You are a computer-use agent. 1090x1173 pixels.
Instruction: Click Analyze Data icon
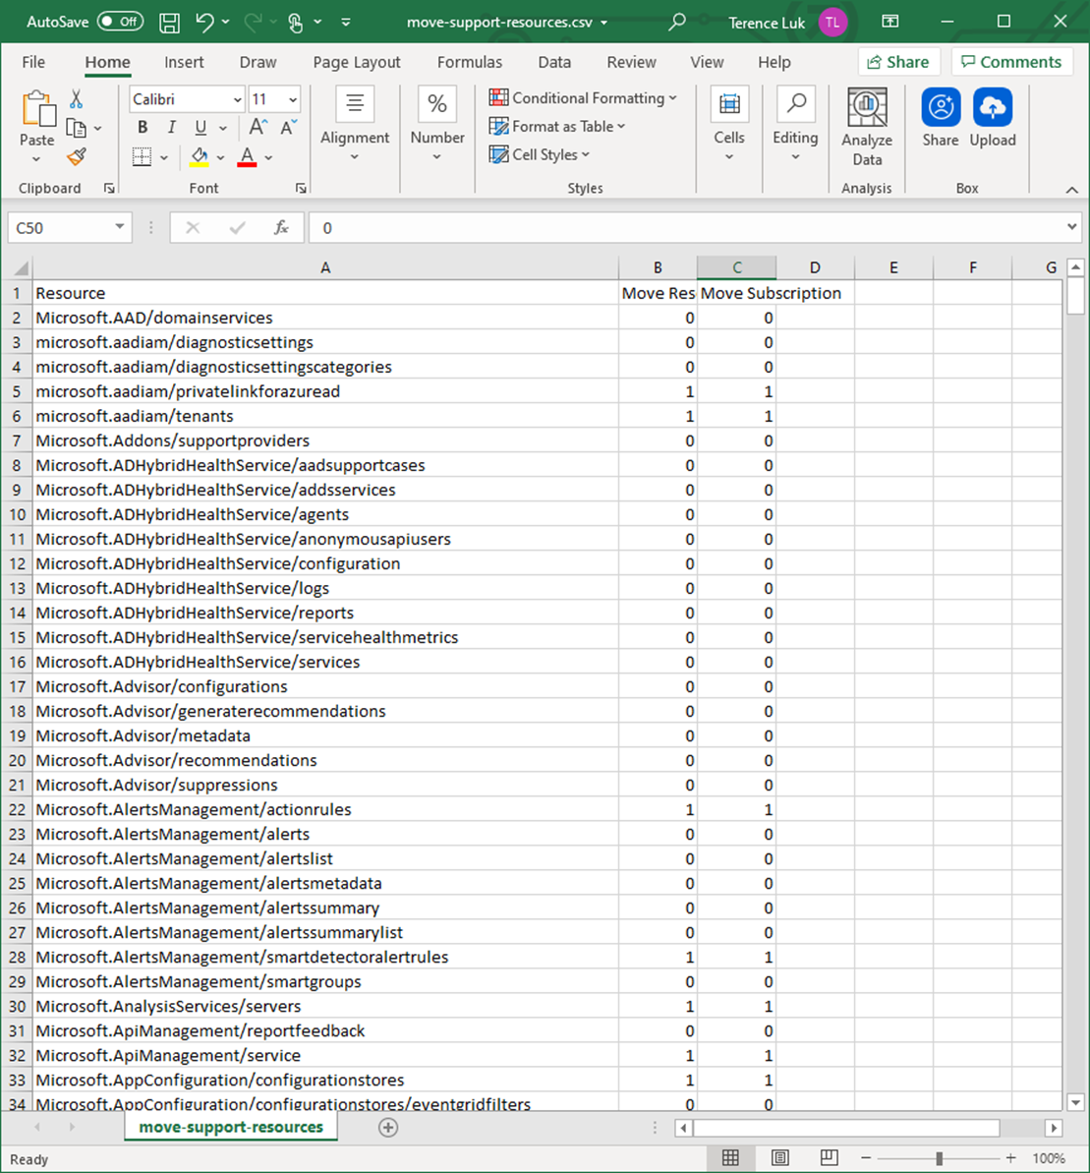(x=867, y=107)
